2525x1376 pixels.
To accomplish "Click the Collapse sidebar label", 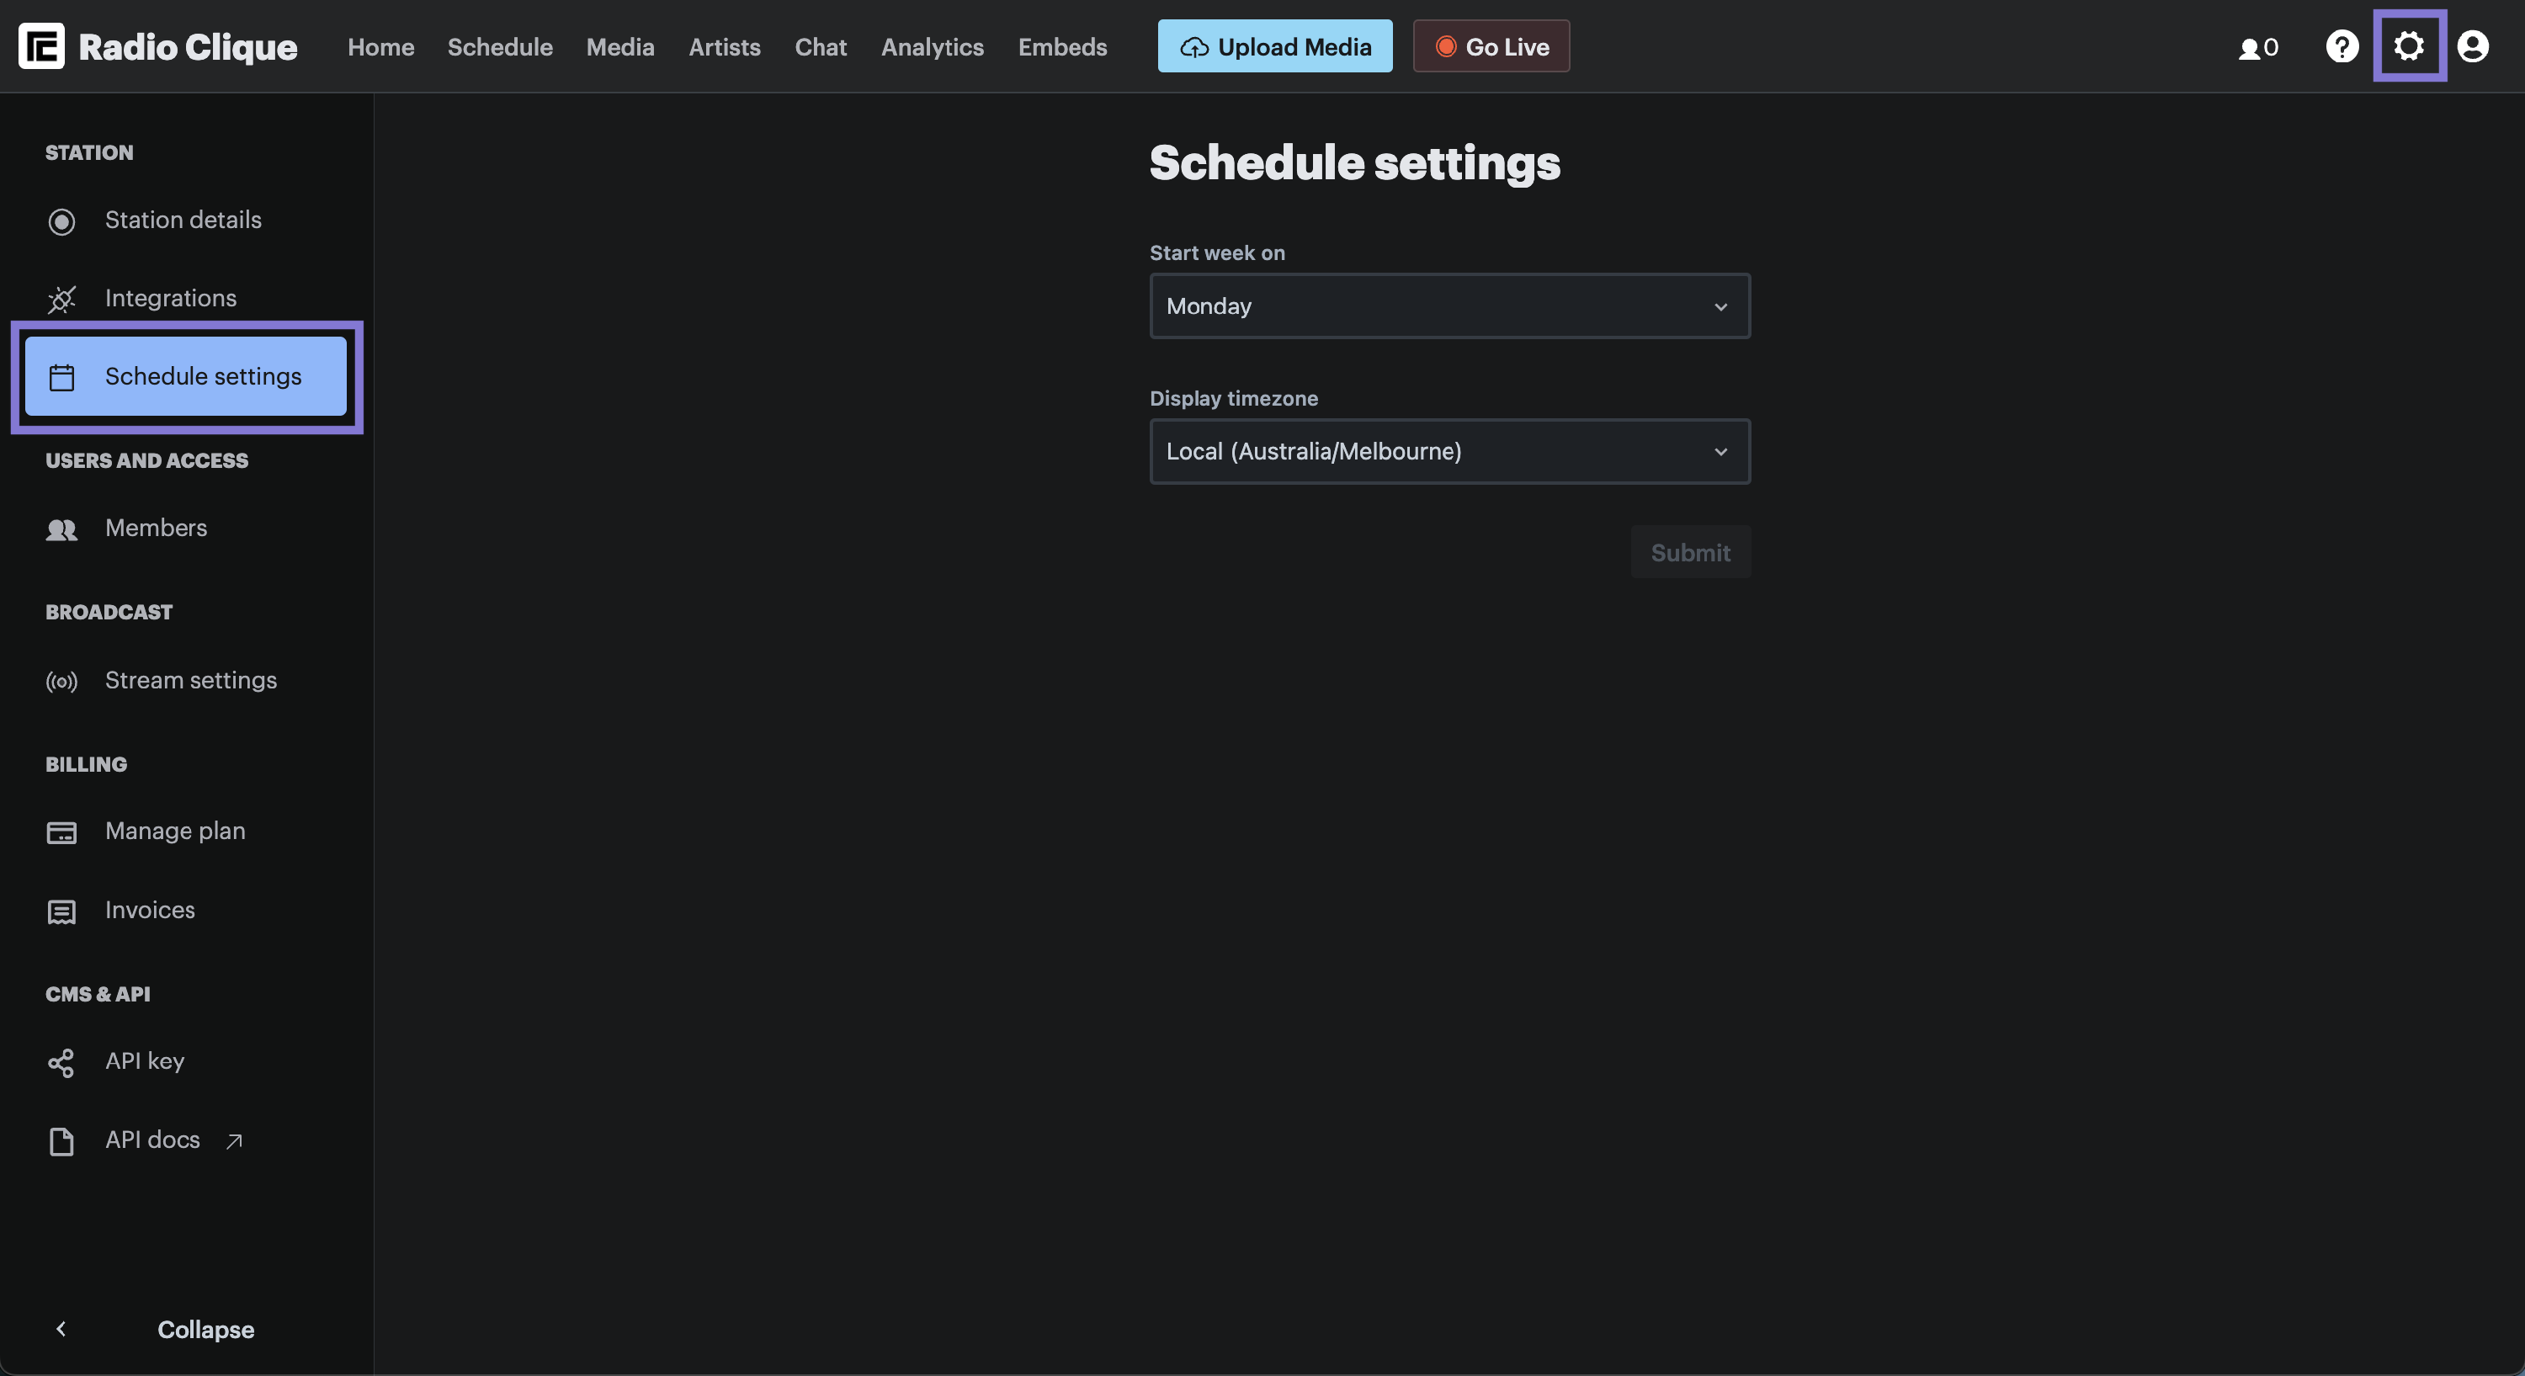I will point(206,1329).
